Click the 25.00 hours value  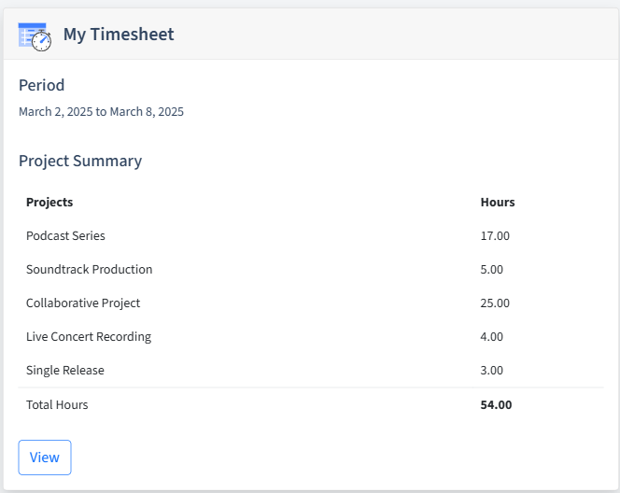[x=495, y=303]
